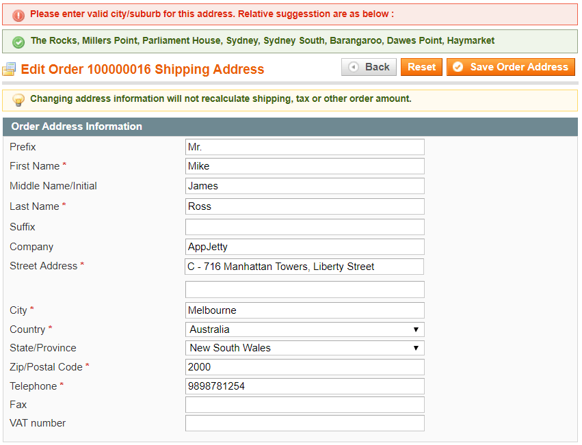Click the First Name field with Mike
Viewport: 582px width, 445px height.
coord(304,166)
